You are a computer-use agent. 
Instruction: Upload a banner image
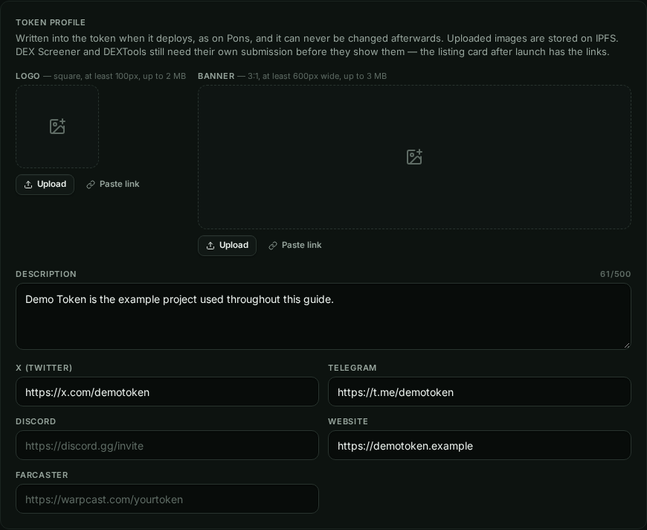tap(227, 246)
